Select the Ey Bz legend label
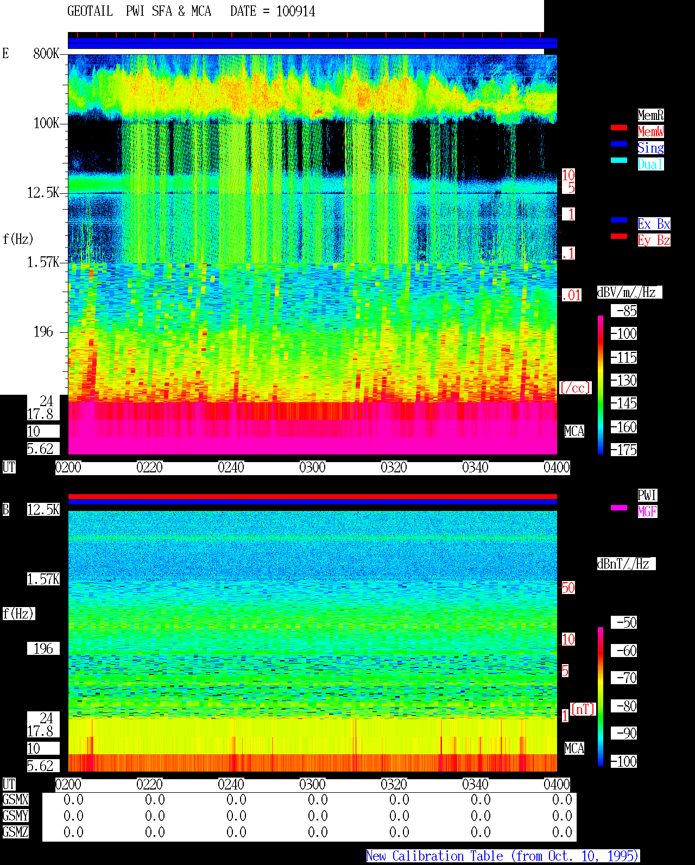The height and width of the screenshot is (865, 695). (654, 240)
